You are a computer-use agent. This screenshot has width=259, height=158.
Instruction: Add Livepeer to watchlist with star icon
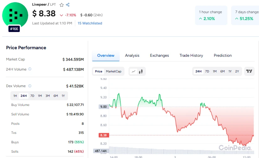pyautogui.click(x=61, y=5)
